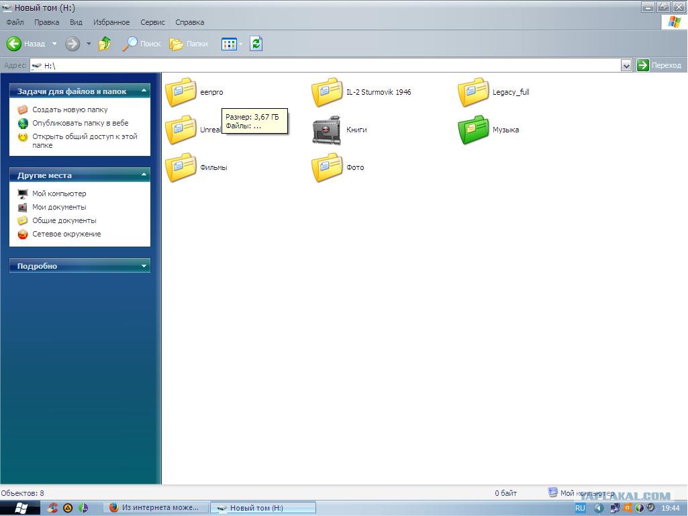The width and height of the screenshot is (688, 516).
Task: Toggle the Папки folders pane
Action: (x=189, y=44)
